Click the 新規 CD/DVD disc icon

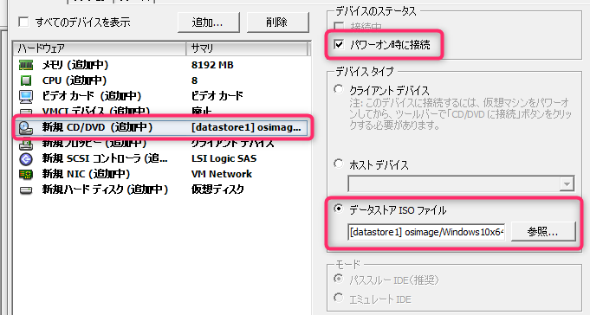[26, 128]
